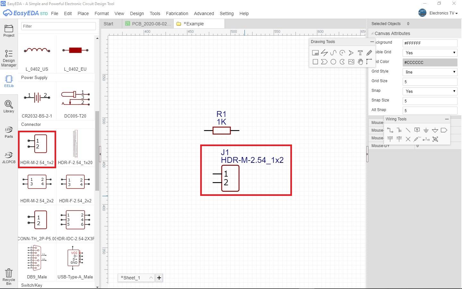The image size is (462, 289).
Task: Select the Arc drawing tool
Action: [342, 53]
